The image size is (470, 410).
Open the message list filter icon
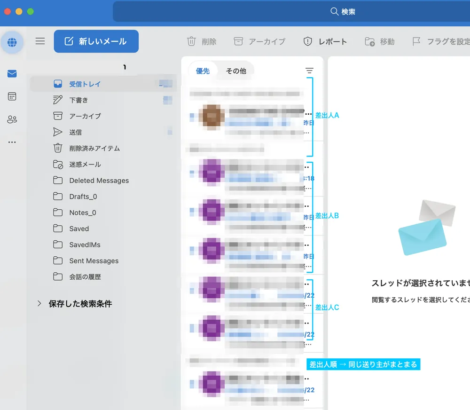pos(309,71)
